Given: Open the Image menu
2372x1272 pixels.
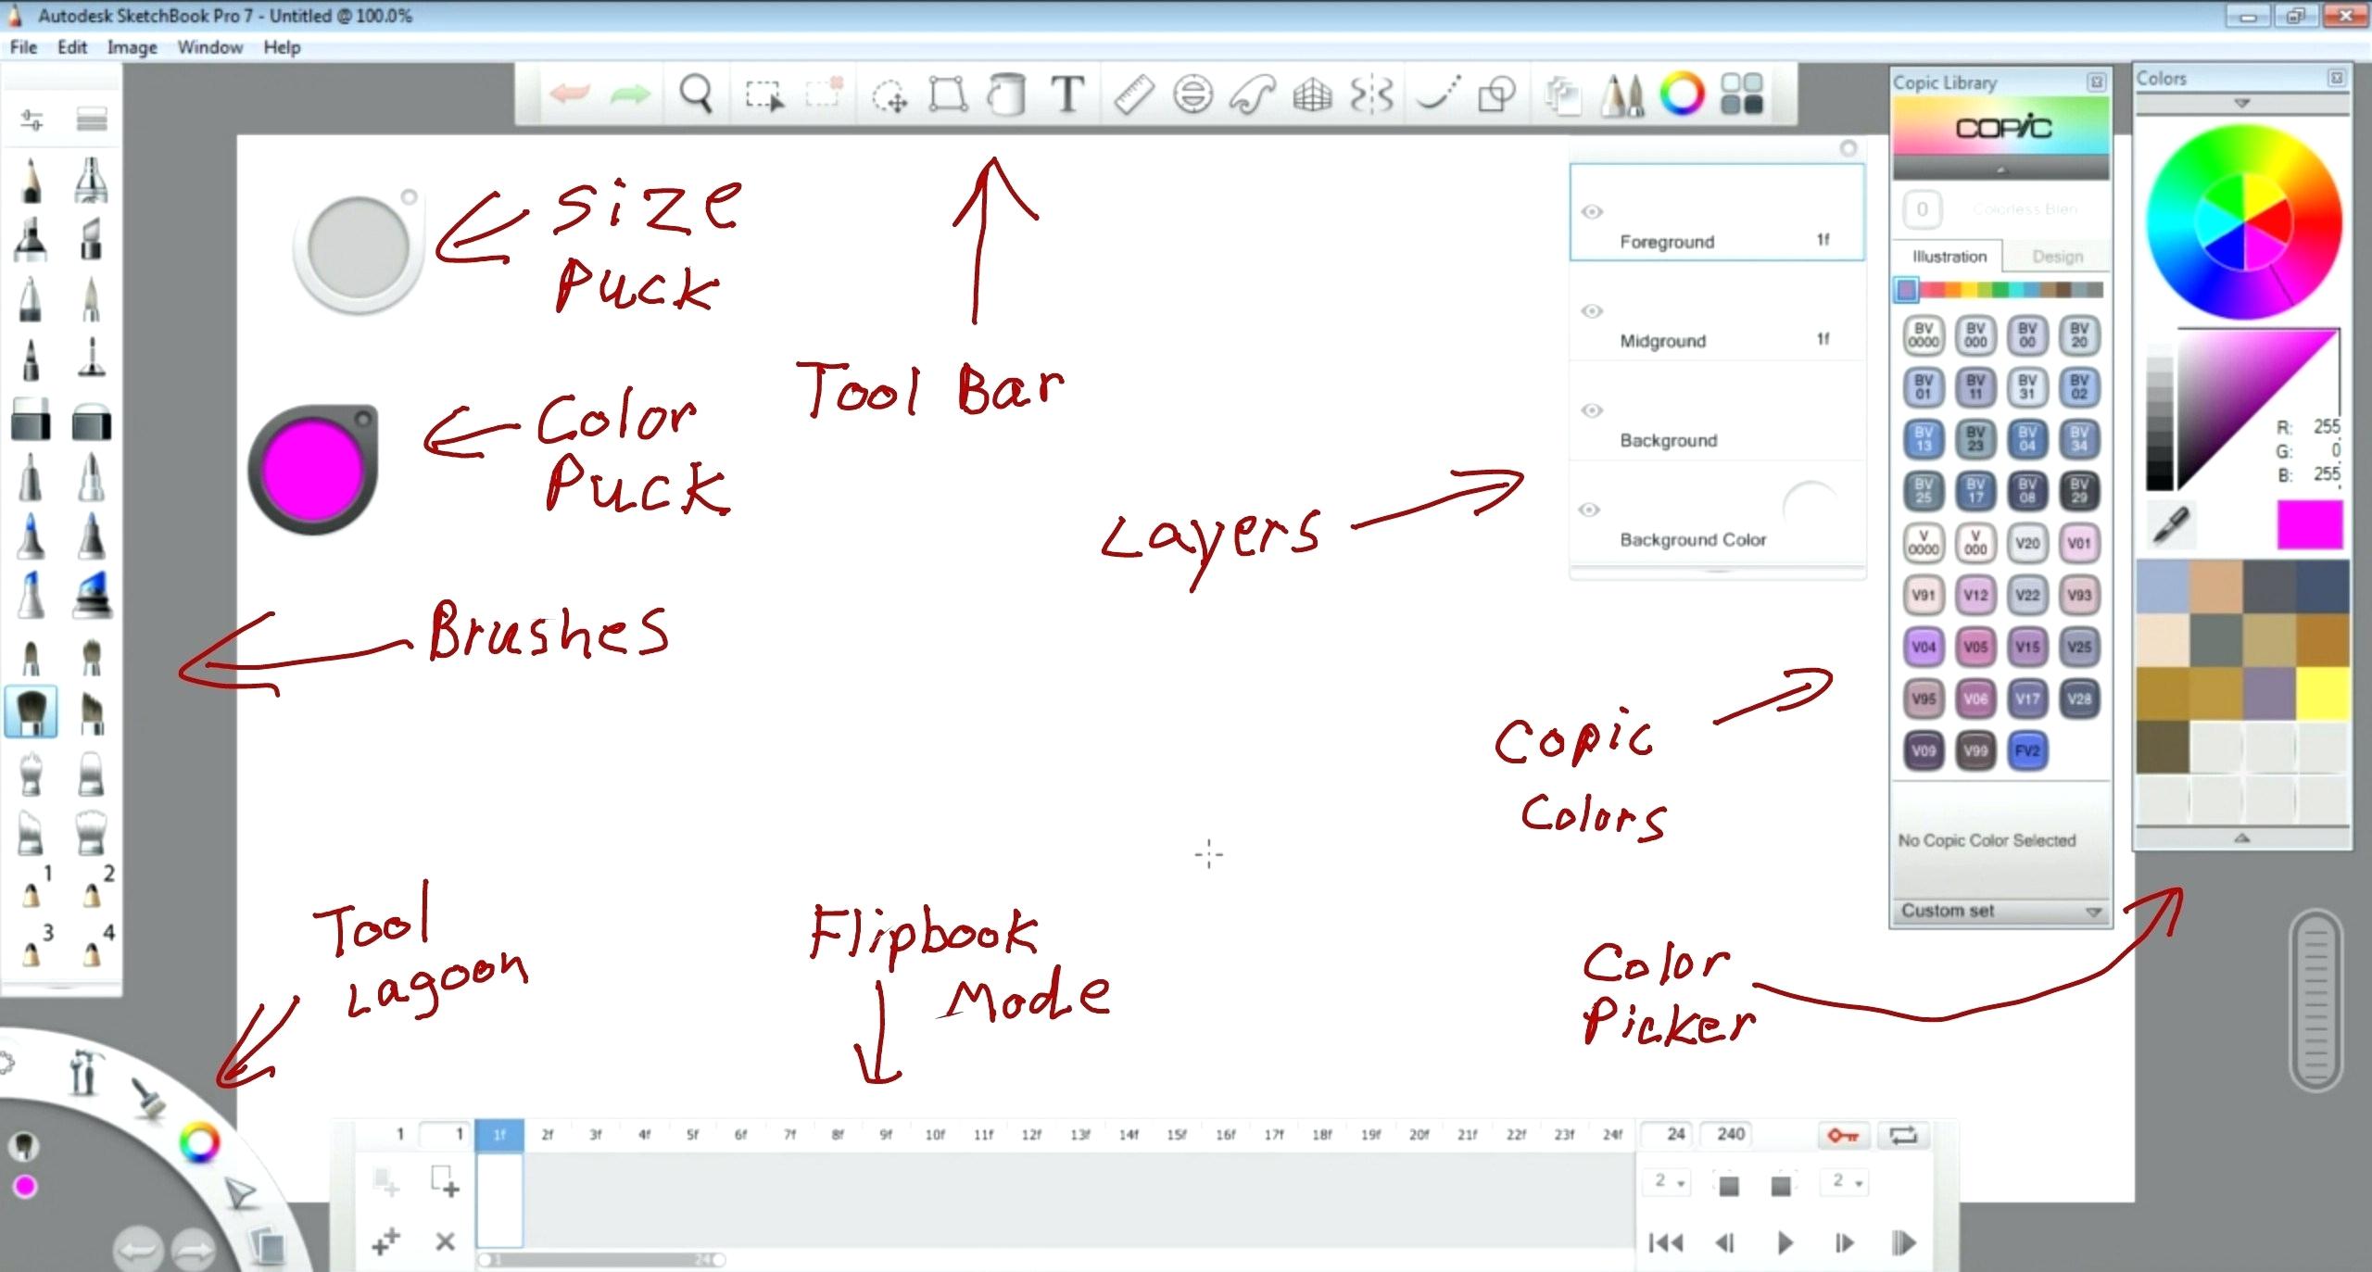Looking at the screenshot, I should pos(132,47).
